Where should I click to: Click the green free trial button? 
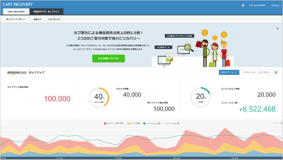108,58
